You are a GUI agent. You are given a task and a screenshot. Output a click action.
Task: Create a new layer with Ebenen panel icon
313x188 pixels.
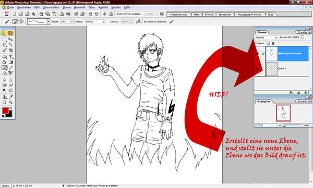click(x=298, y=93)
